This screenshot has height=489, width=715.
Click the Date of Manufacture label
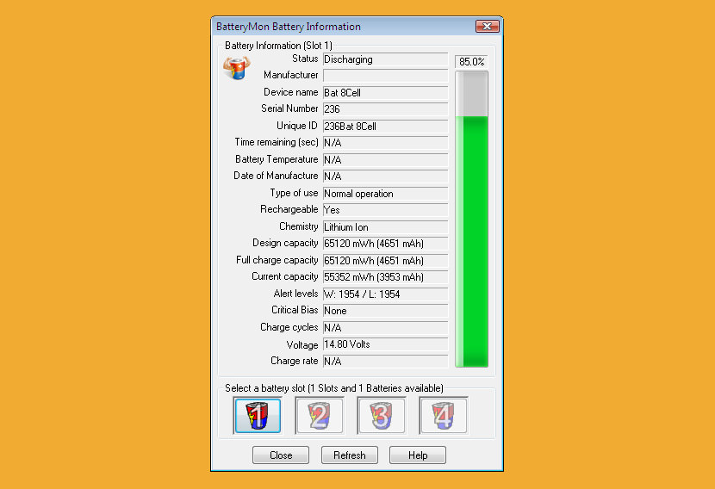(276, 176)
